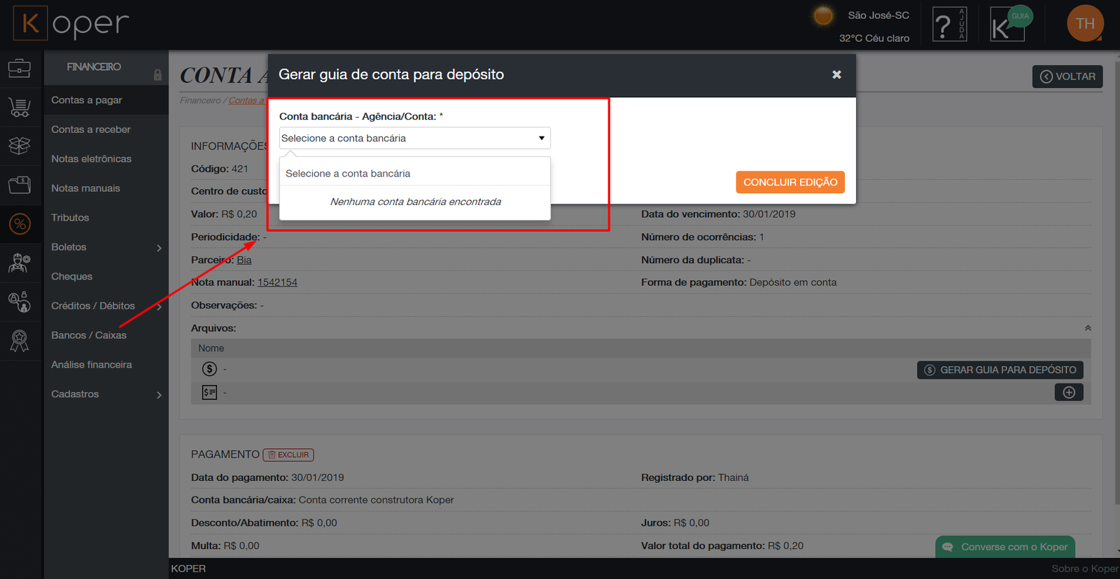The image size is (1120, 579).
Task: Close the Gerar guia dialog
Action: 836,75
